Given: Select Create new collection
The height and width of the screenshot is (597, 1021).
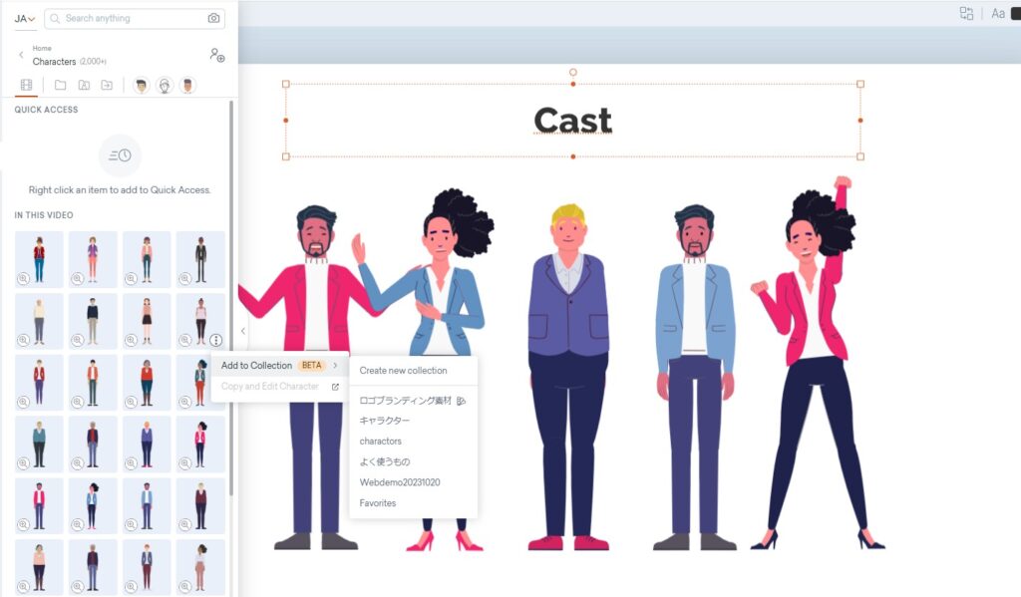Looking at the screenshot, I should pyautogui.click(x=403, y=371).
